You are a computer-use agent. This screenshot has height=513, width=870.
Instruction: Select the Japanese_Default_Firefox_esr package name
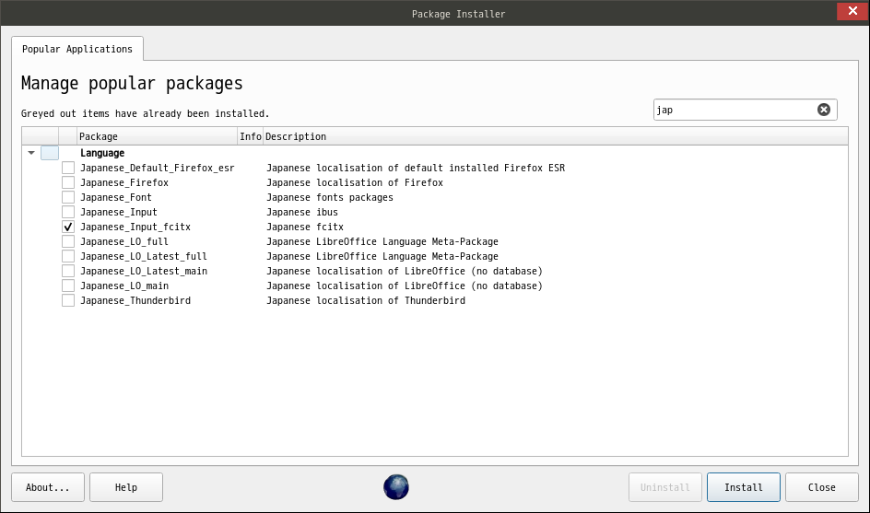(158, 168)
